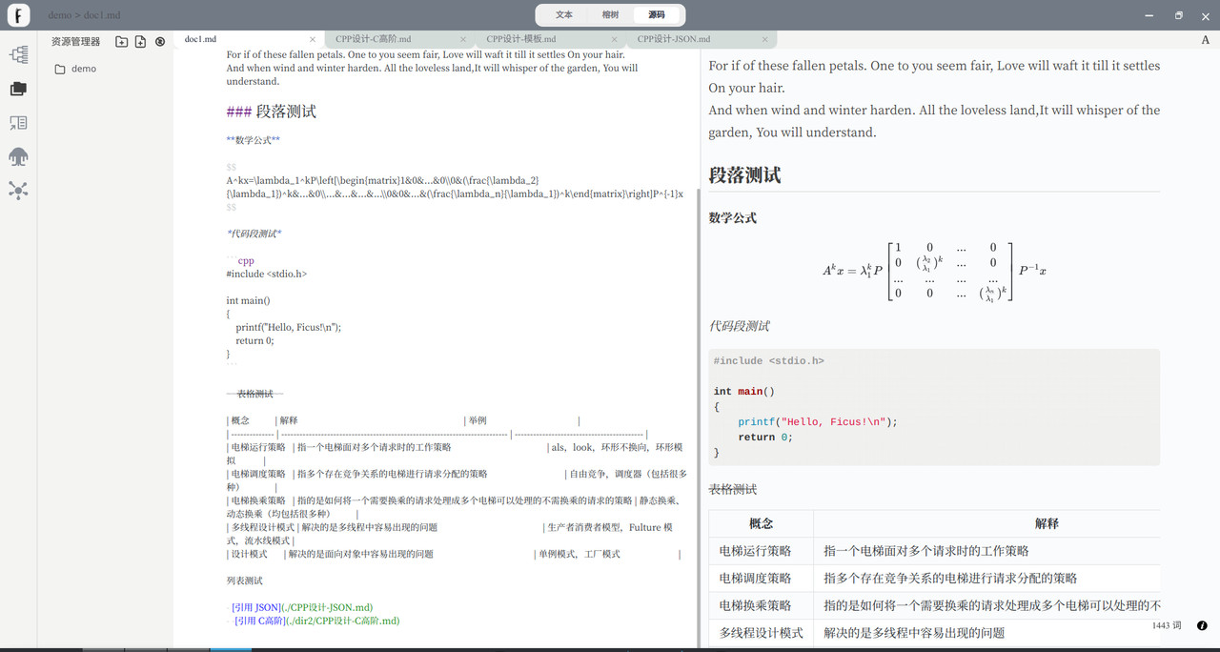The height and width of the screenshot is (652, 1220).
Task: Open the document info icon
Action: click(x=1202, y=626)
